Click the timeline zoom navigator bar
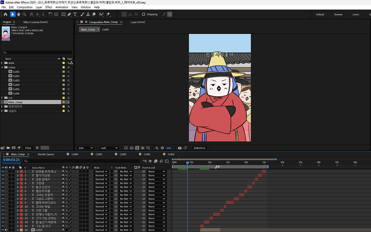This screenshot has width=371, height=232. point(224,159)
